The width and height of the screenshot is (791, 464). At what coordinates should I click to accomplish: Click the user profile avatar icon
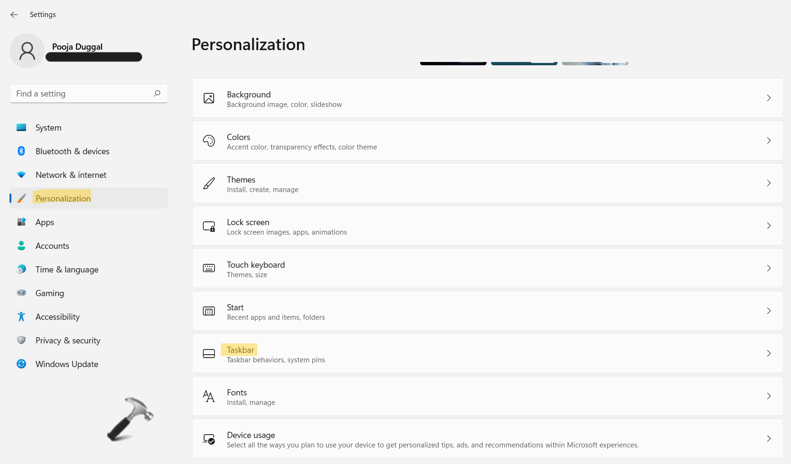coord(27,51)
